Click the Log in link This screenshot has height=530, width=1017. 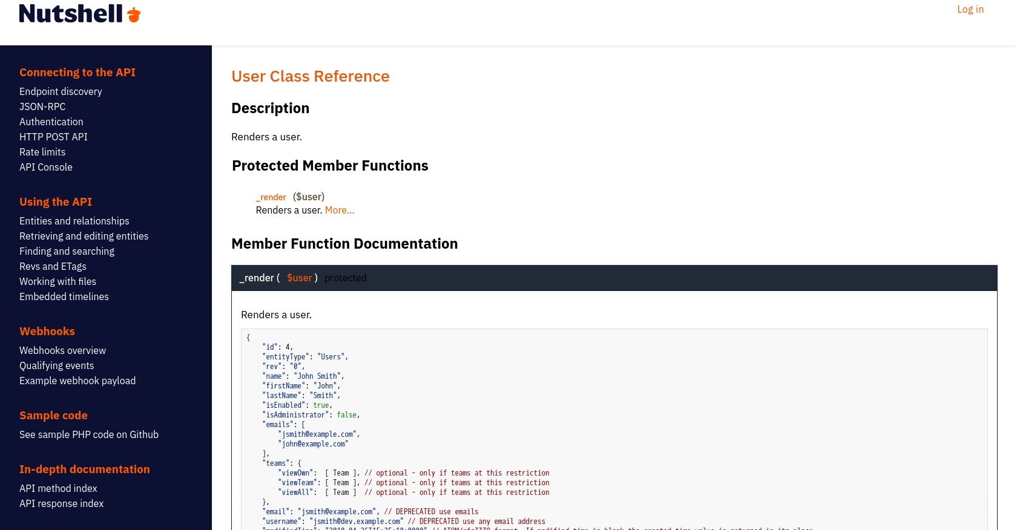coord(970,9)
